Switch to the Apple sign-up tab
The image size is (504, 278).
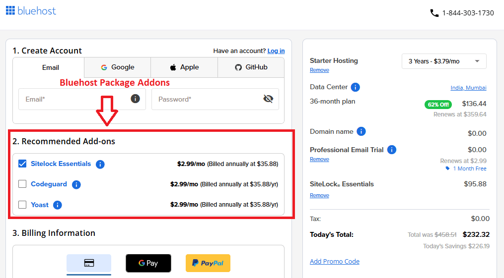184,67
